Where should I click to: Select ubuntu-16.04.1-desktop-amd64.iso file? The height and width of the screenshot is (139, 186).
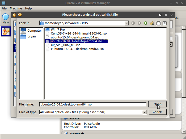coord(77,41)
